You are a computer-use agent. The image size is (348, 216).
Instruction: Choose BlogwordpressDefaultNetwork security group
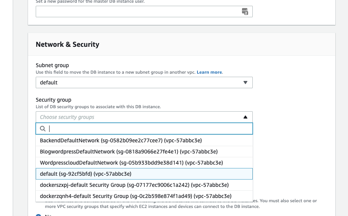[x=129, y=152]
